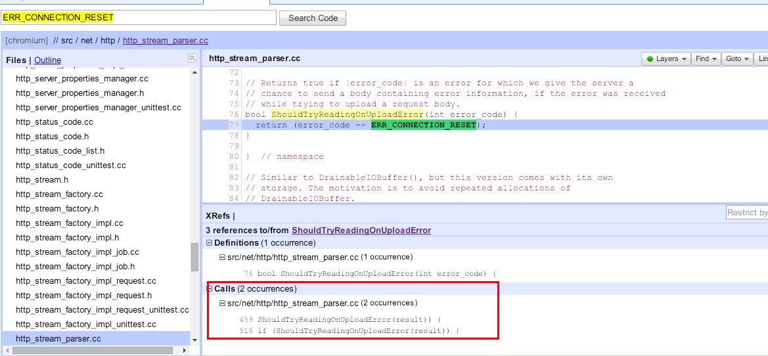The width and height of the screenshot is (768, 356).
Task: Collapse the Calls section
Action: pyautogui.click(x=210, y=289)
